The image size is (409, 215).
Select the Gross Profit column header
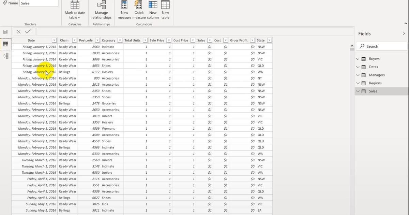point(239,40)
